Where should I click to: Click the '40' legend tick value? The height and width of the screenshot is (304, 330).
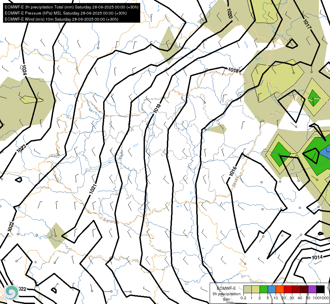pos(300,298)
